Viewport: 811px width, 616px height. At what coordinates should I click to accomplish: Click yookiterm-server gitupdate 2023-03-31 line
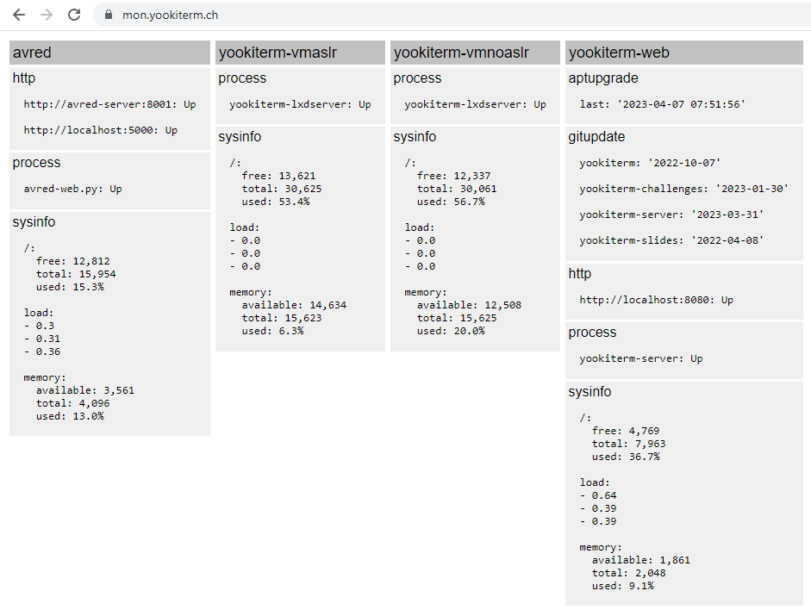(671, 215)
